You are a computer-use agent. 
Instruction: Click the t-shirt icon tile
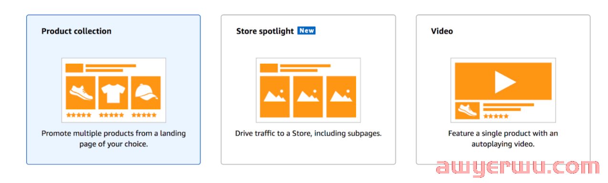pos(113,93)
